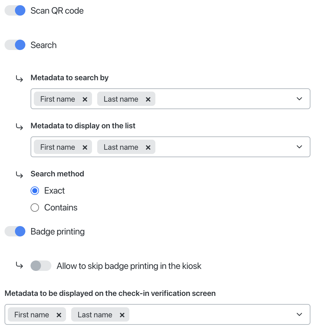Remove Last name from the display list field
Viewport: 314px width, 330px height.
click(148, 147)
